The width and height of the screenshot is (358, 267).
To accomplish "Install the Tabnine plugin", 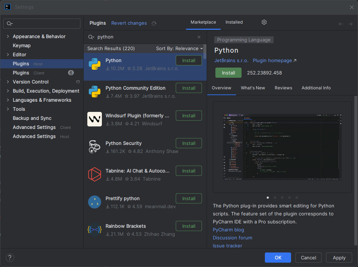I will [x=188, y=171].
